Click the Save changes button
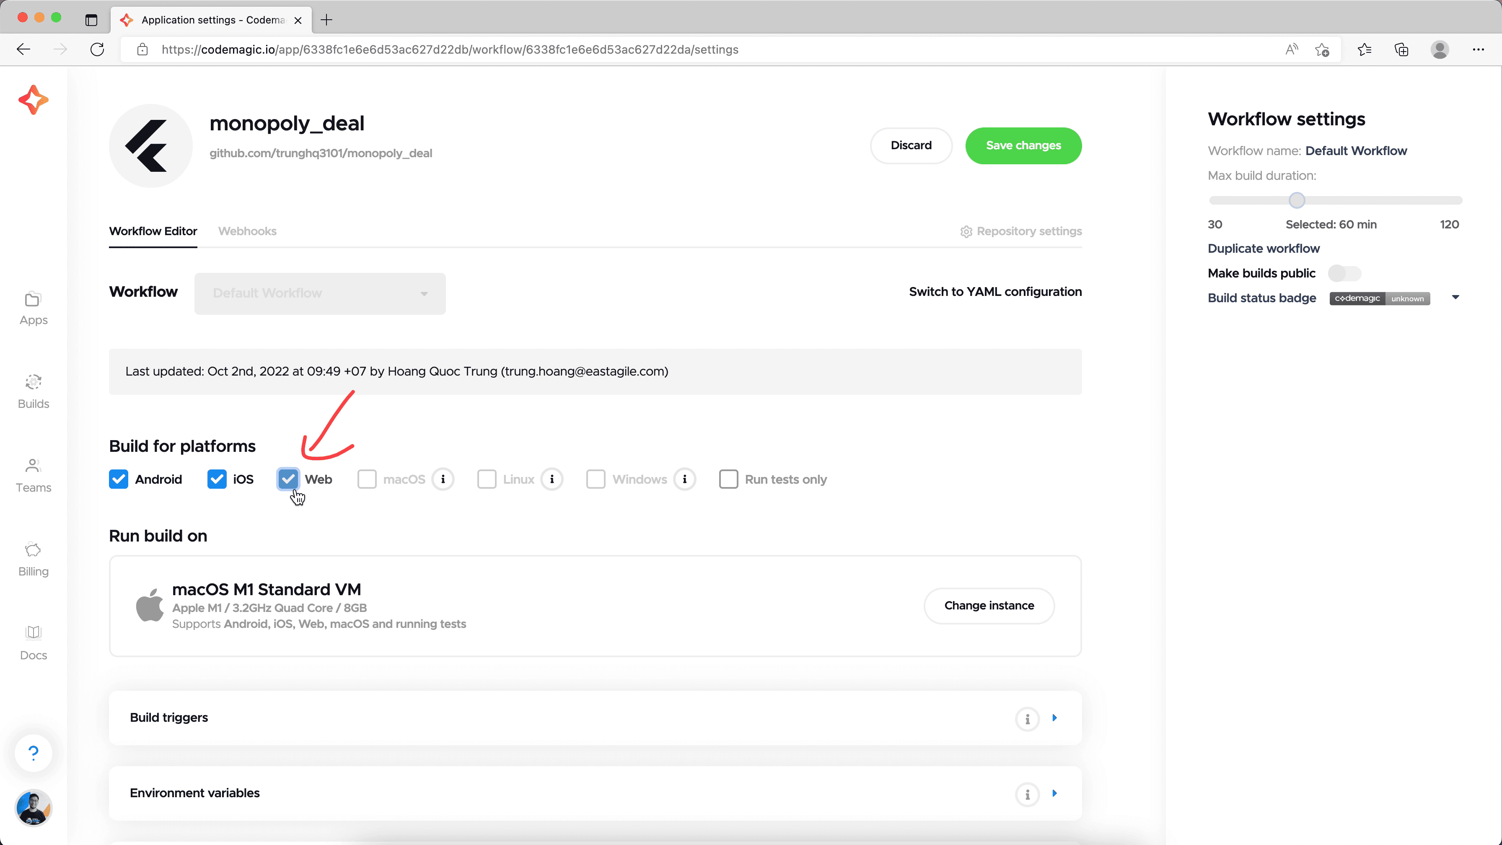The width and height of the screenshot is (1502, 845). (1023, 146)
